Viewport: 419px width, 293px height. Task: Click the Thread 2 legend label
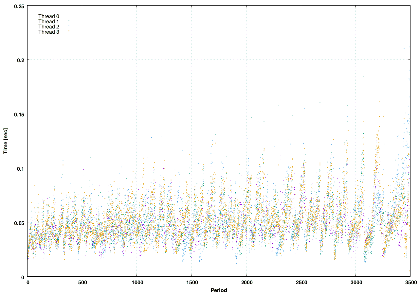tap(48, 26)
